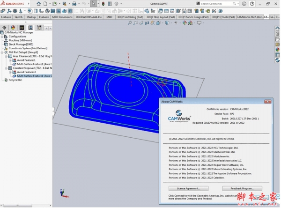Close the About CAMWorks dialog

tap(267, 102)
